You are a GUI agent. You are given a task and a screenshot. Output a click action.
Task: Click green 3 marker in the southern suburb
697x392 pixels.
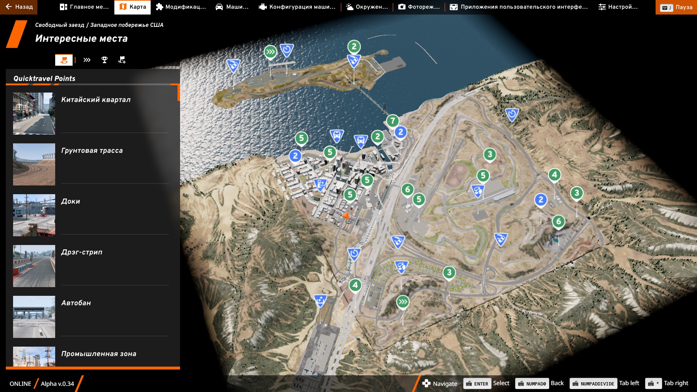tap(449, 273)
